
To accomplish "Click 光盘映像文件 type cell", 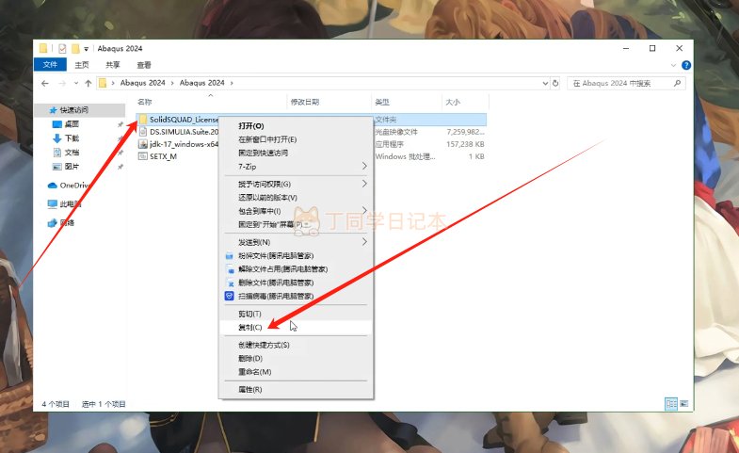I will click(396, 132).
